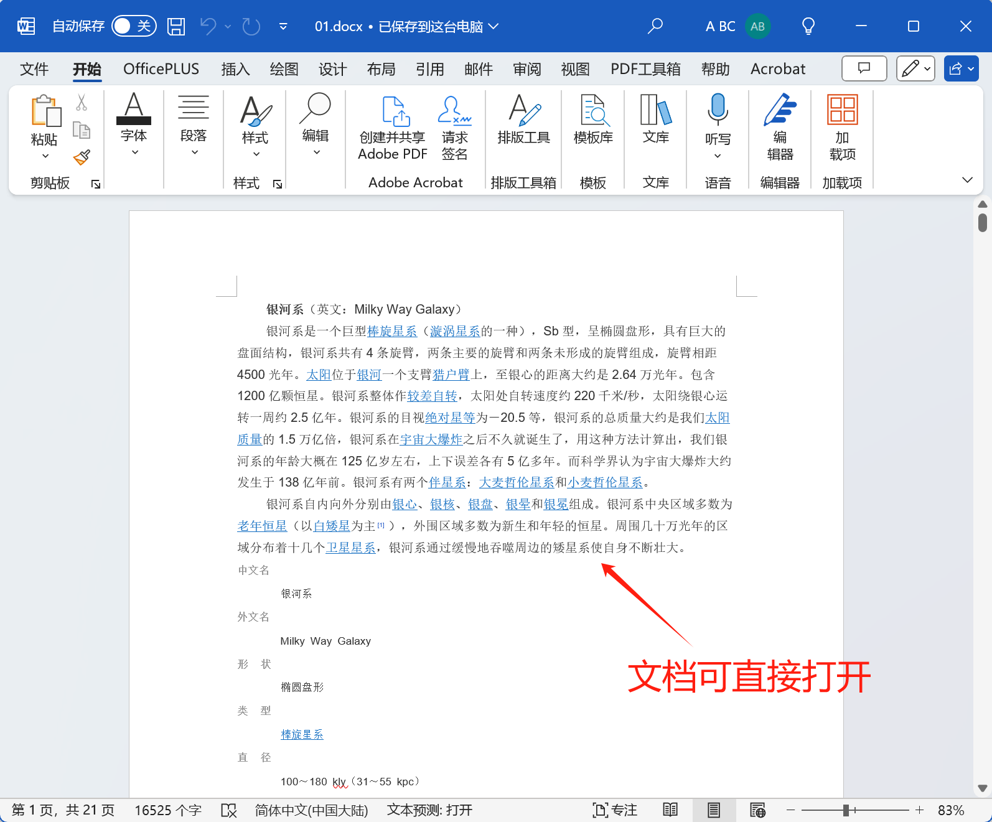The height and width of the screenshot is (822, 992).
Task: Click the Cut scissors icon
Action: (x=82, y=103)
